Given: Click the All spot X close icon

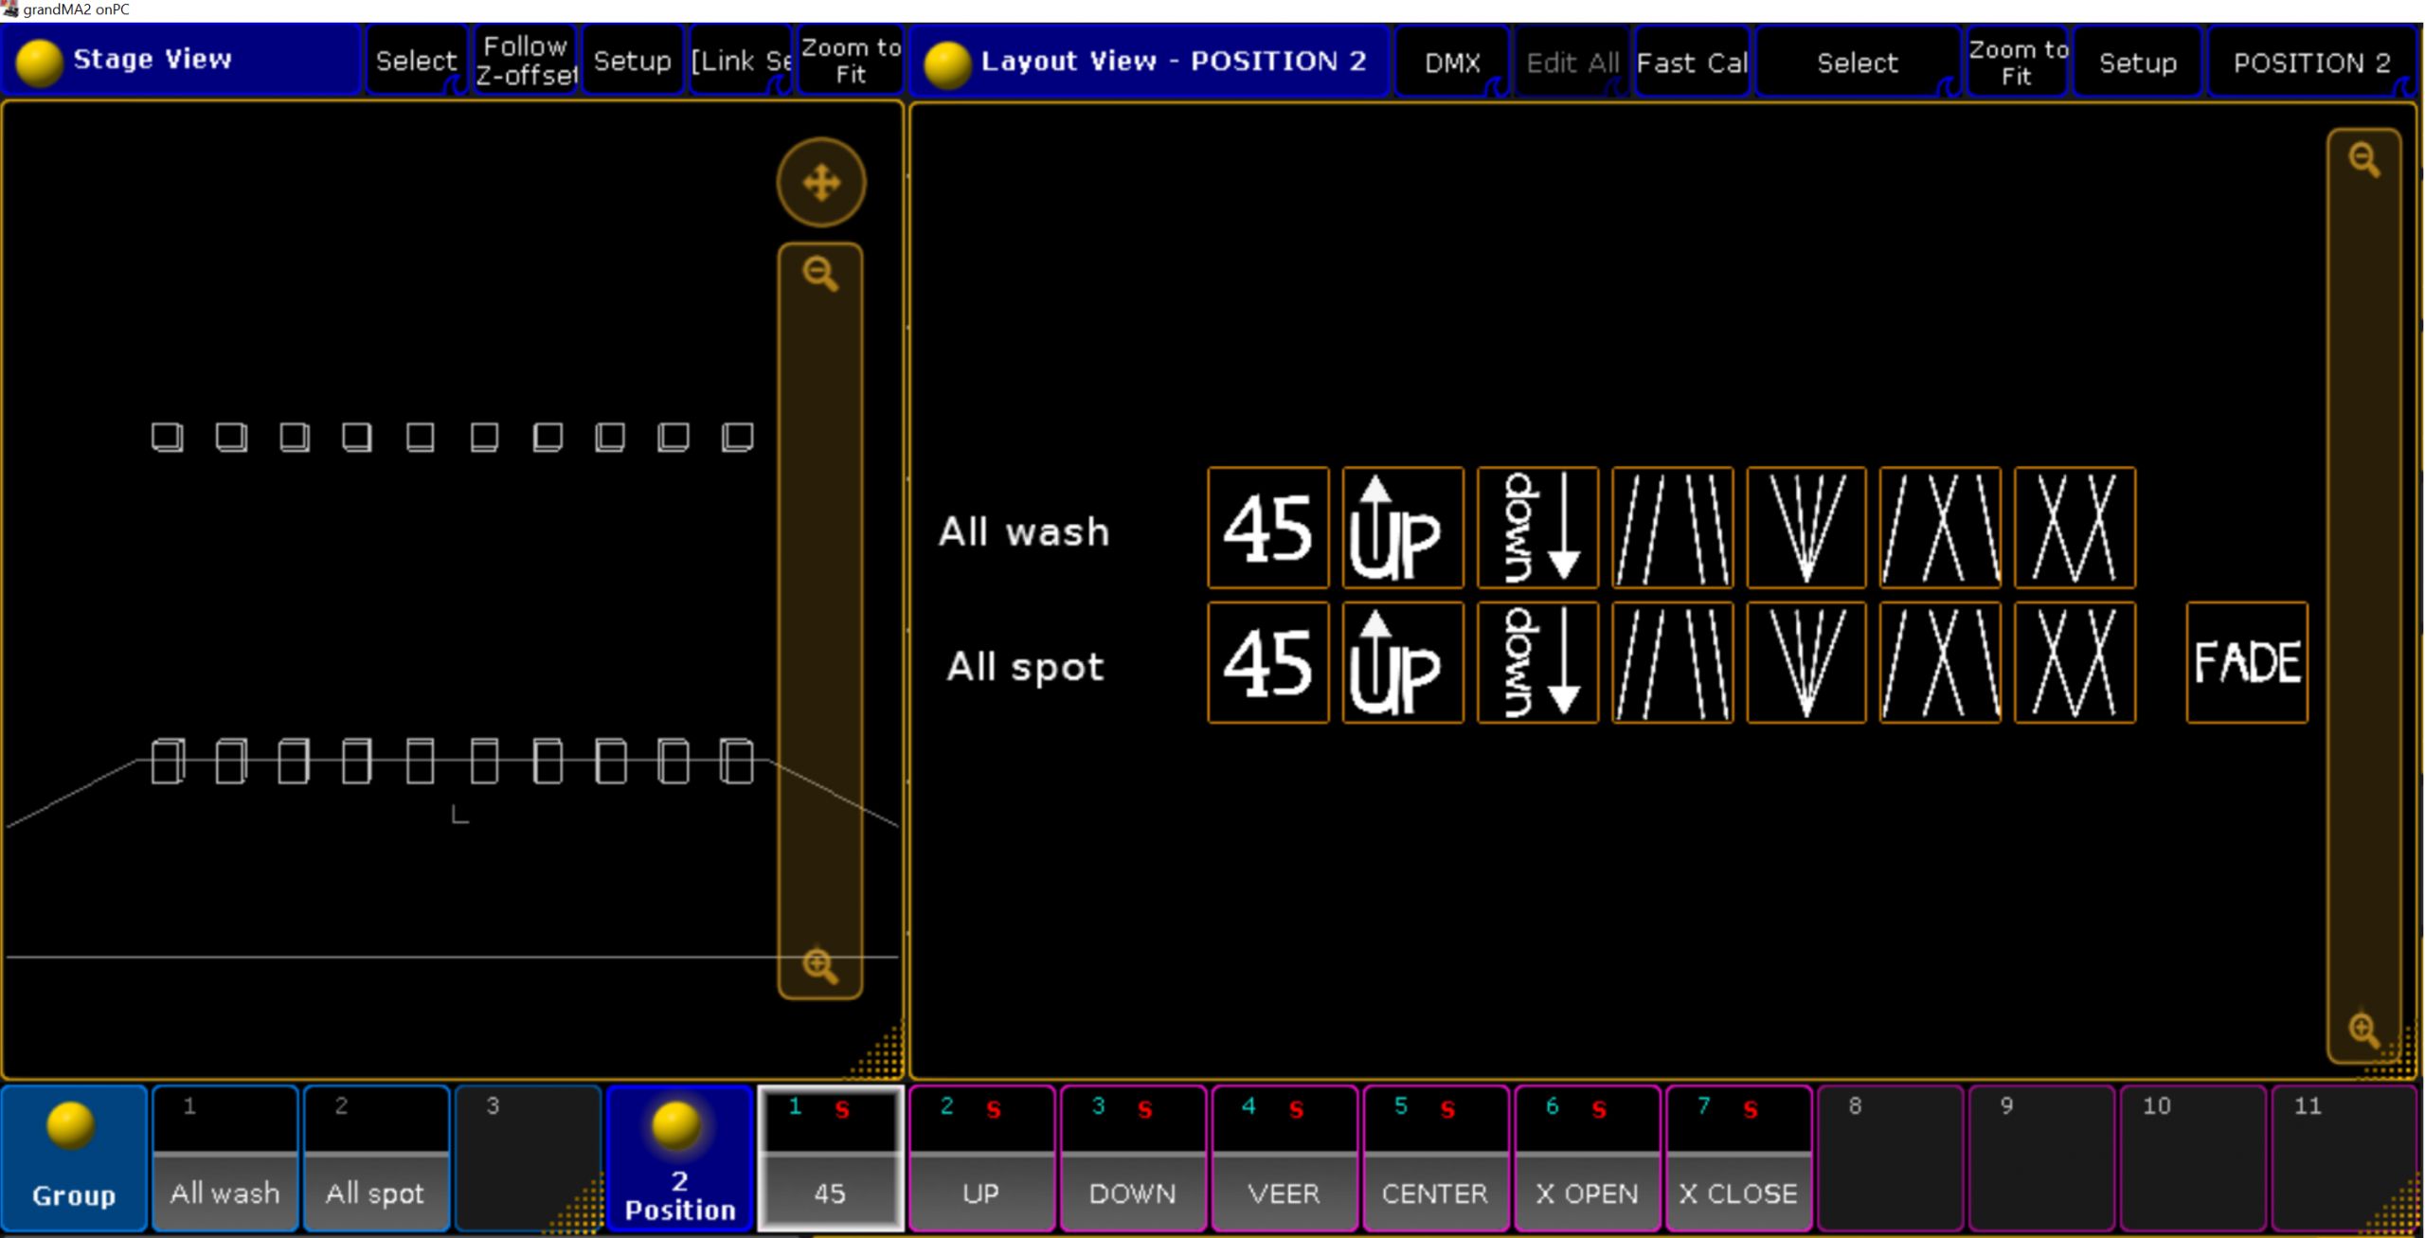Looking at the screenshot, I should pos(2075,663).
